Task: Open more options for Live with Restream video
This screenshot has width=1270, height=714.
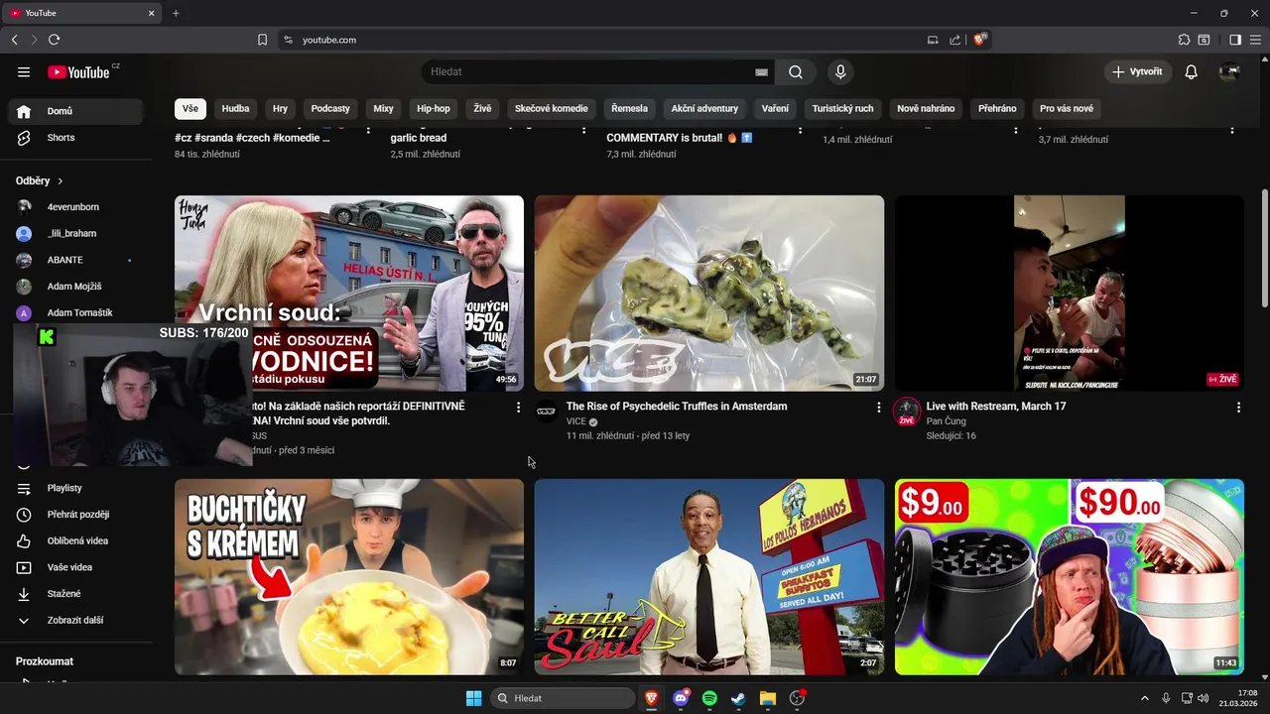Action: tap(1238, 408)
